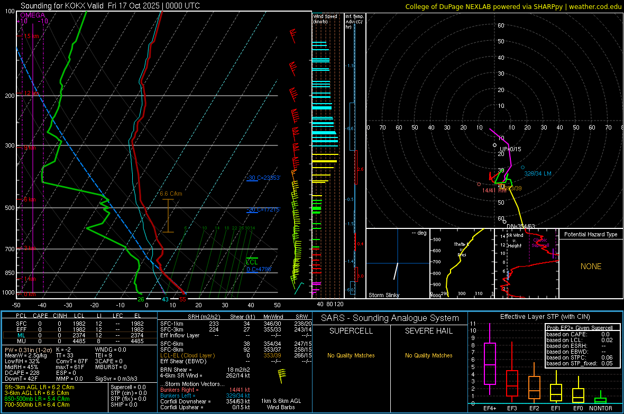Click the wet-bulb value 43
This screenshot has width=624, height=414.
[165, 299]
